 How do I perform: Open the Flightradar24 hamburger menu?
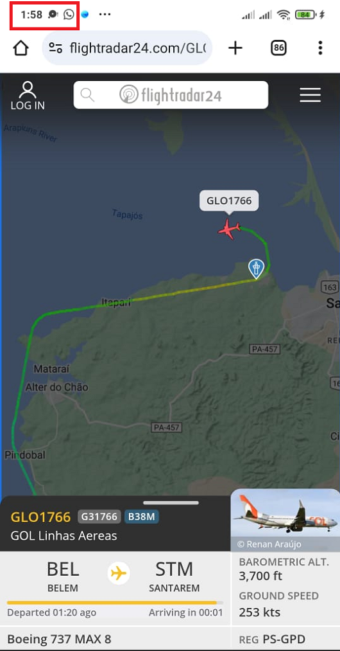[x=310, y=95]
